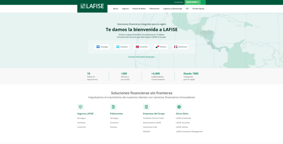
Task: Open the Inversiones ZUM link
Action: point(150,127)
